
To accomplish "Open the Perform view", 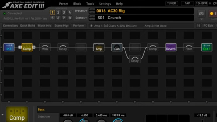I will (x=79, y=26).
